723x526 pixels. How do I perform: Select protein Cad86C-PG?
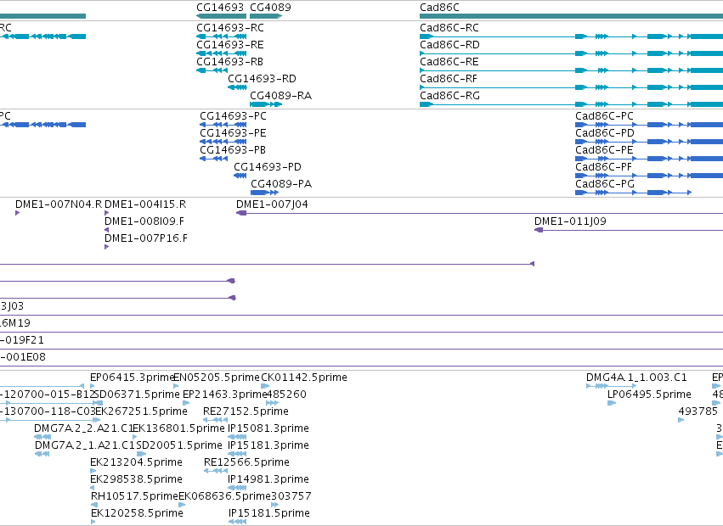pos(605,184)
